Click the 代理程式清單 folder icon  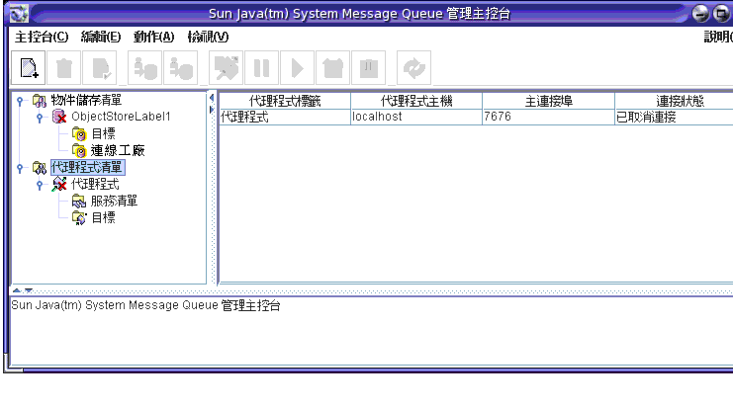40,168
